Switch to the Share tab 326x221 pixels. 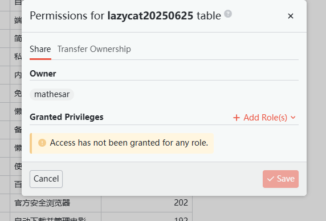[x=40, y=49]
